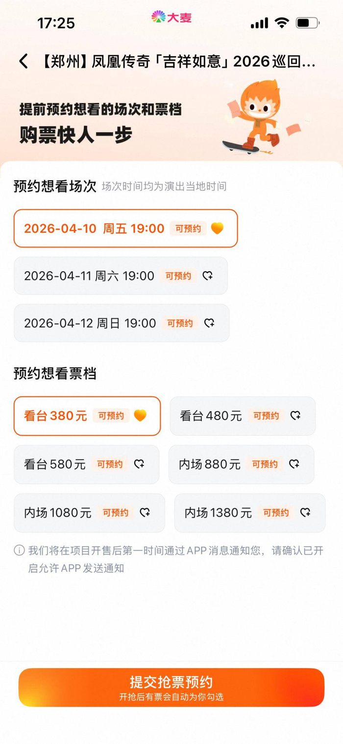Tap heart-plus icon for 2026-04-12 session
The width and height of the screenshot is (343, 744).
(209, 323)
